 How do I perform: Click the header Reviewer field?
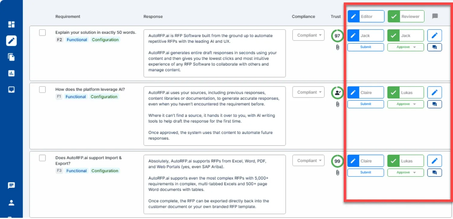point(406,16)
